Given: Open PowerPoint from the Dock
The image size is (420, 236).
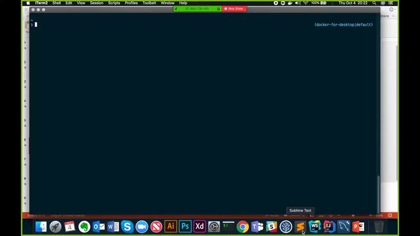Looking at the screenshot, I should click(358, 227).
